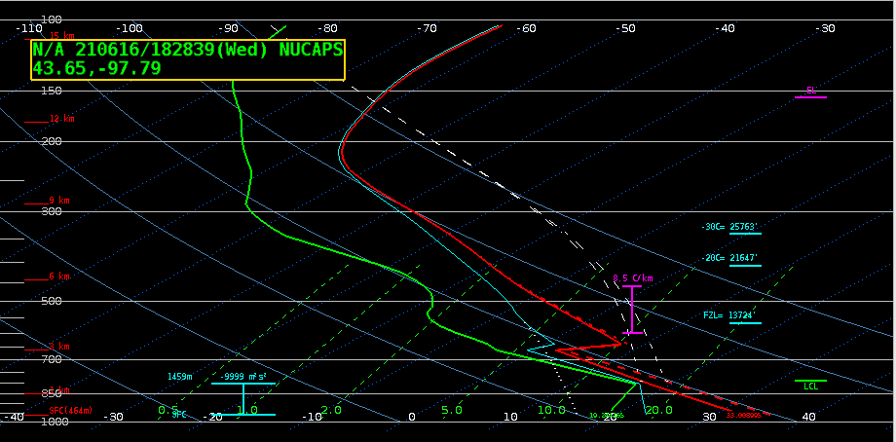Click the 12 km height marker
Viewport: 896px width, 442px height.
click(61, 119)
